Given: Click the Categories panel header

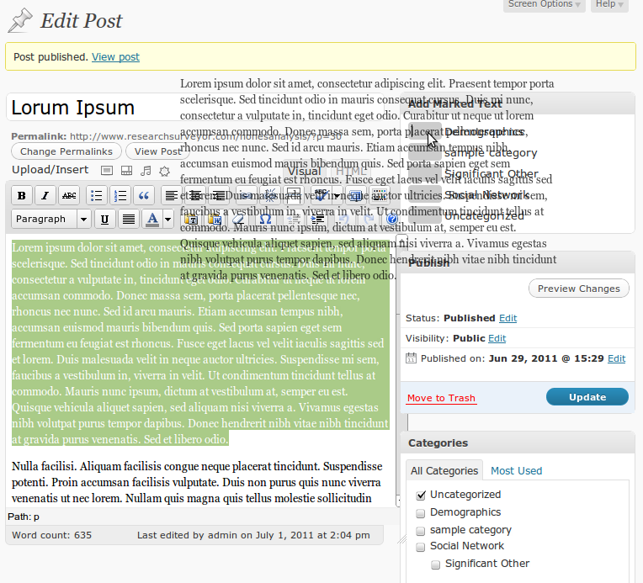Looking at the screenshot, I should [518, 443].
